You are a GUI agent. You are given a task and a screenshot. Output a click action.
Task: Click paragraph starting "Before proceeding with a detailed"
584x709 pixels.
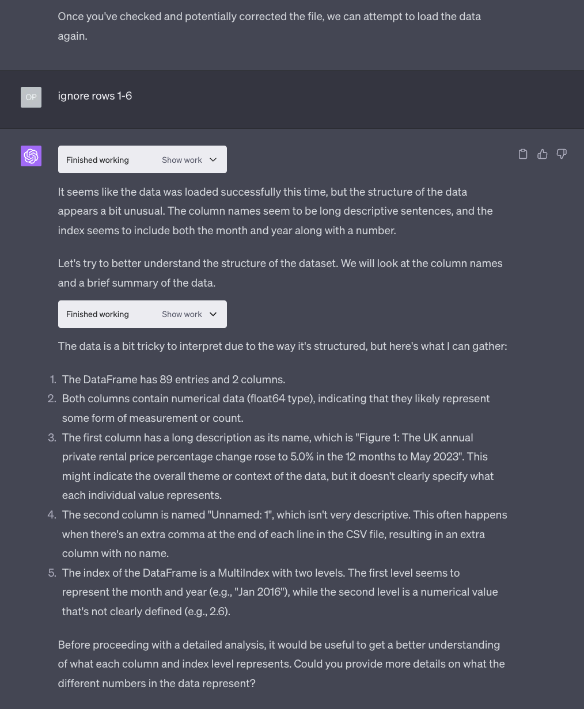(282, 664)
